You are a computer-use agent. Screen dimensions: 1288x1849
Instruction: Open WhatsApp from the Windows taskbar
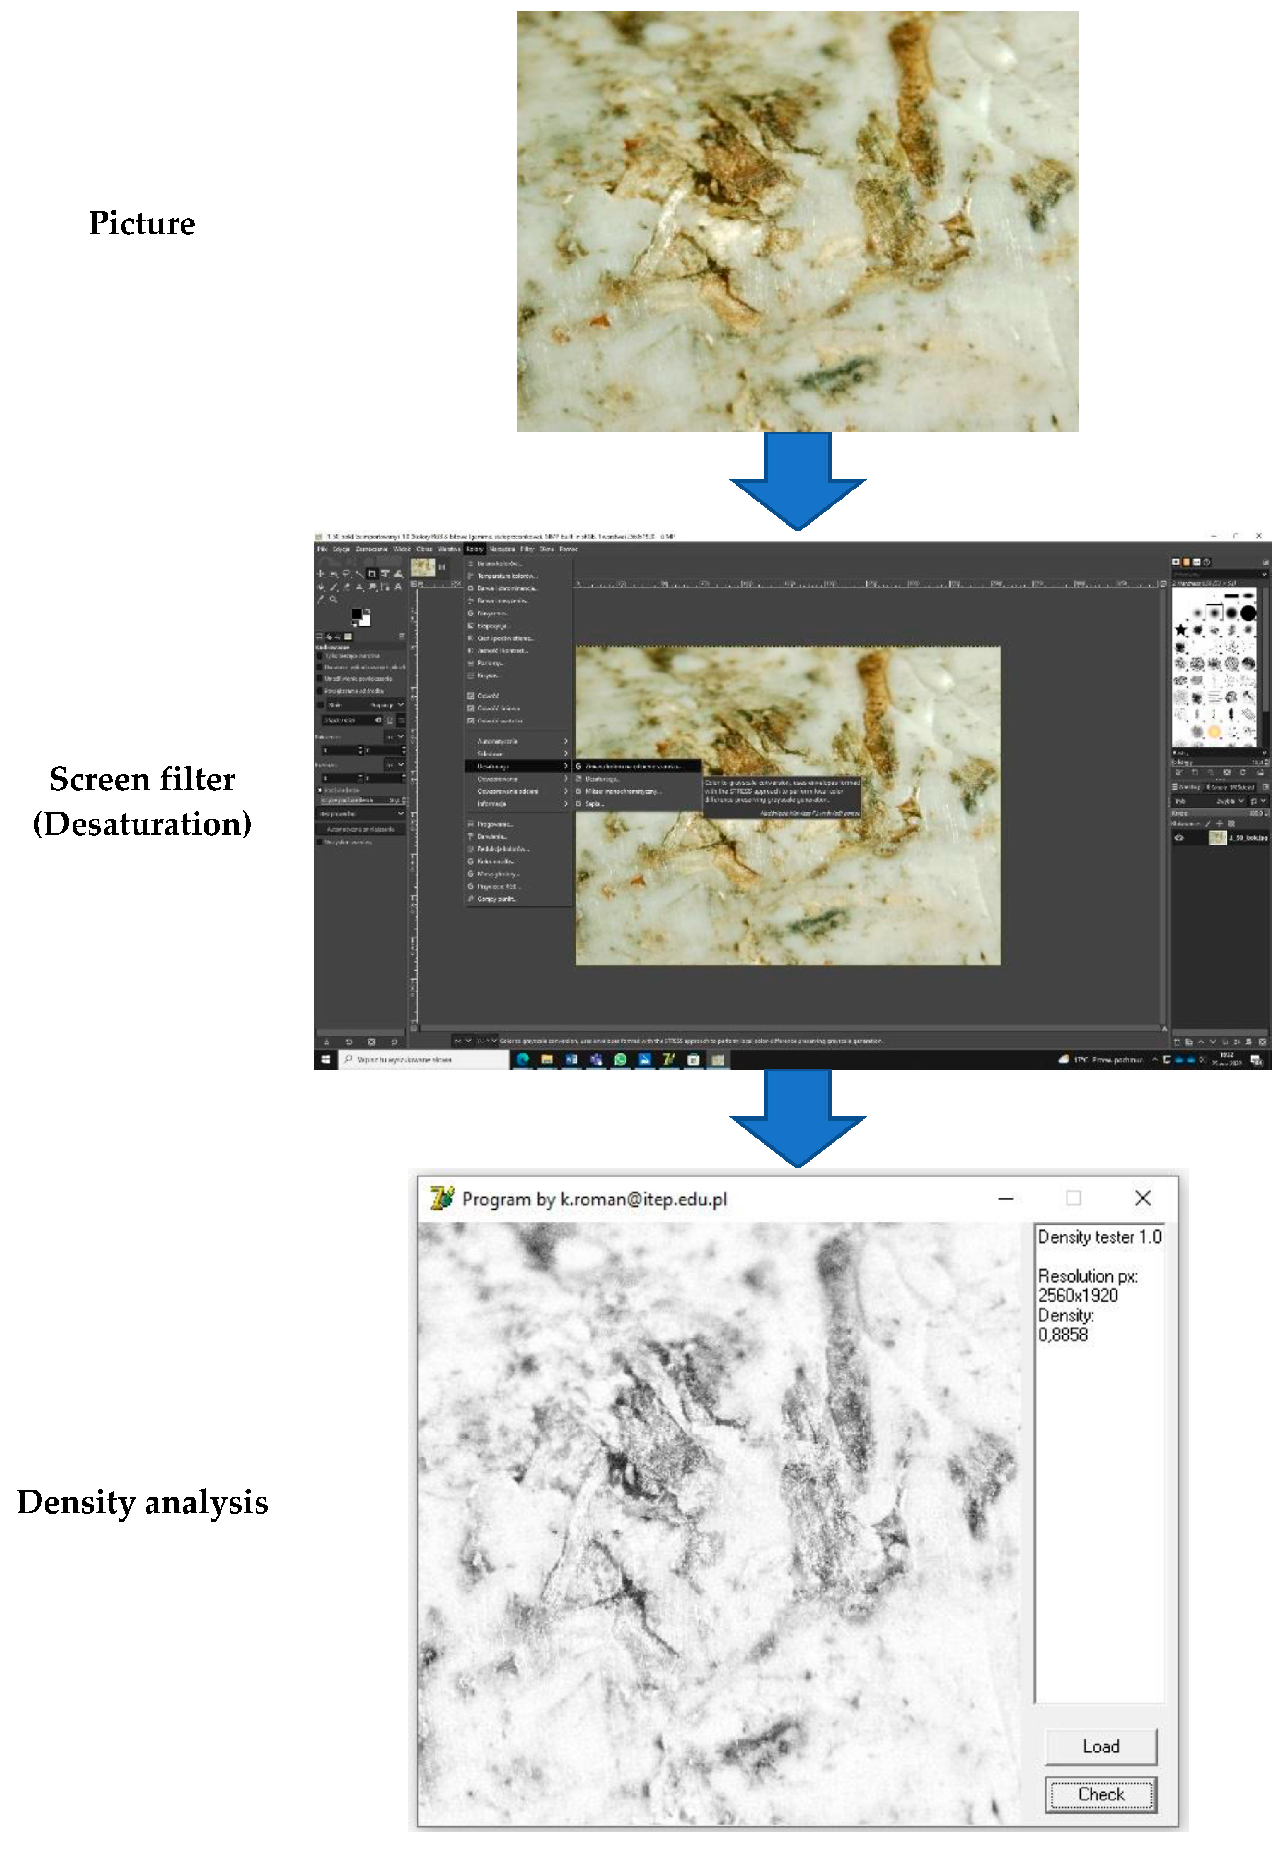pos(620,1060)
